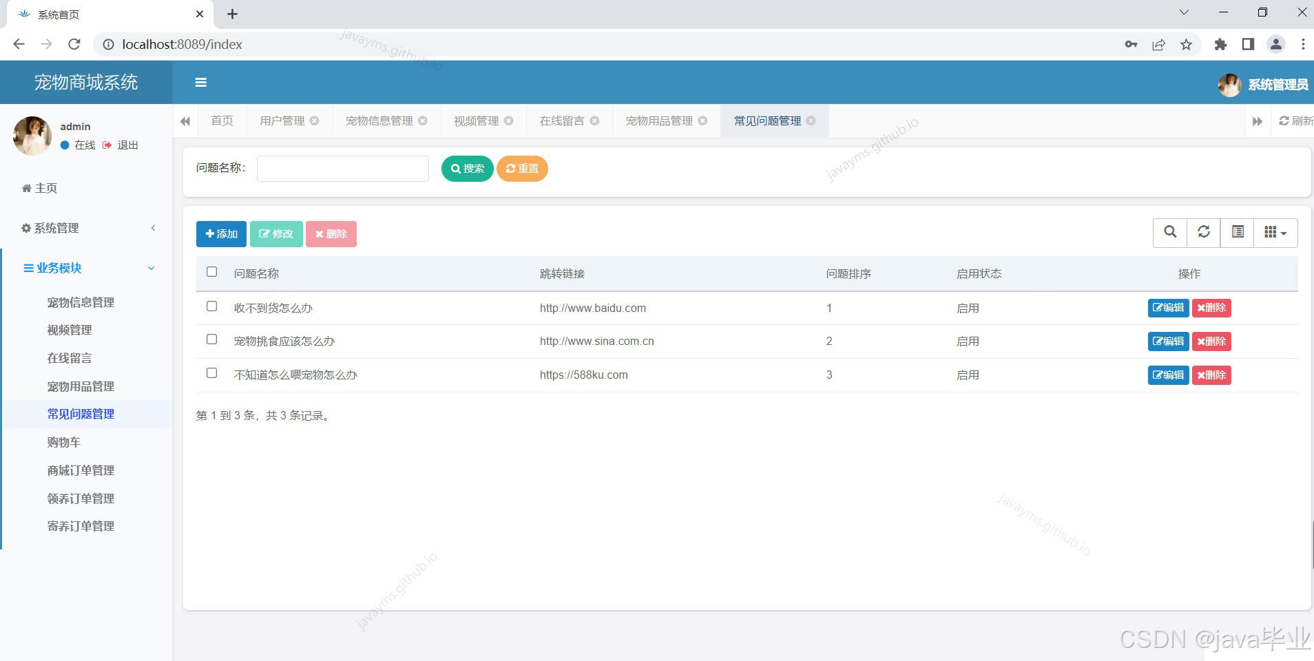The width and height of the screenshot is (1314, 661).
Task: Click 删除 for 不知道怎么喂宠物怎么办
Action: coord(1211,375)
